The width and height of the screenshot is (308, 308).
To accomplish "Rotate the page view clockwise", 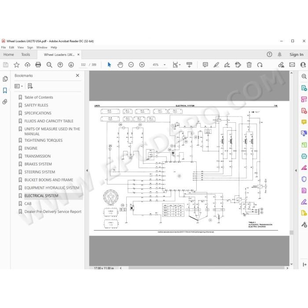I will [x=260, y=65].
